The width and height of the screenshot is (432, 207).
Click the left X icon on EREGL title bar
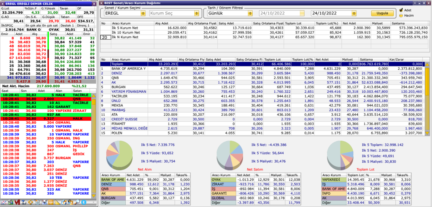coord(2,4)
